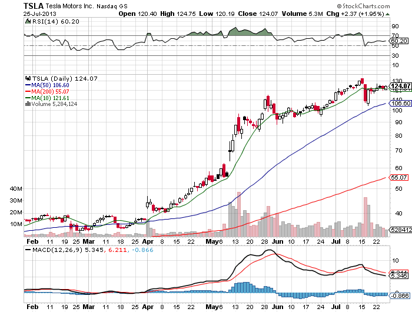This screenshot has width=412, height=312.
Task: Click the Chg +2.37 (+1.95%) value
Action: point(355,14)
